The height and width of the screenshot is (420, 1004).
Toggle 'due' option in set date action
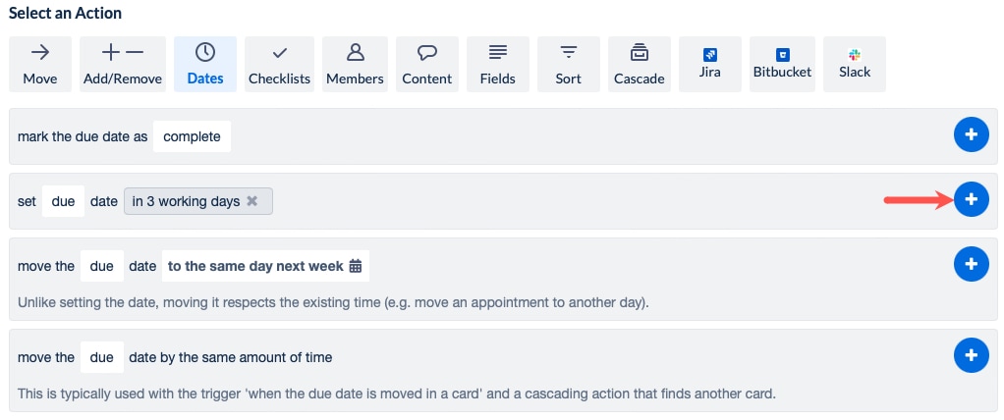click(63, 201)
